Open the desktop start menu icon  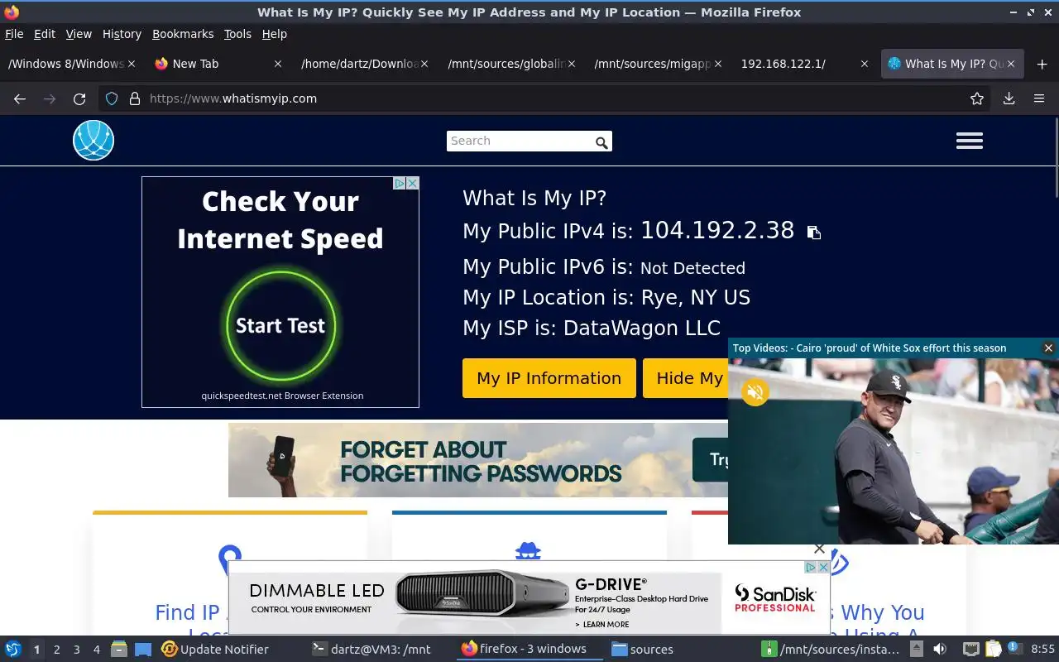tap(13, 650)
